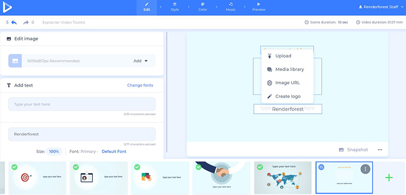The height and width of the screenshot is (195, 406).
Task: Open the selected scene's three-dot options
Action: tap(365, 169)
